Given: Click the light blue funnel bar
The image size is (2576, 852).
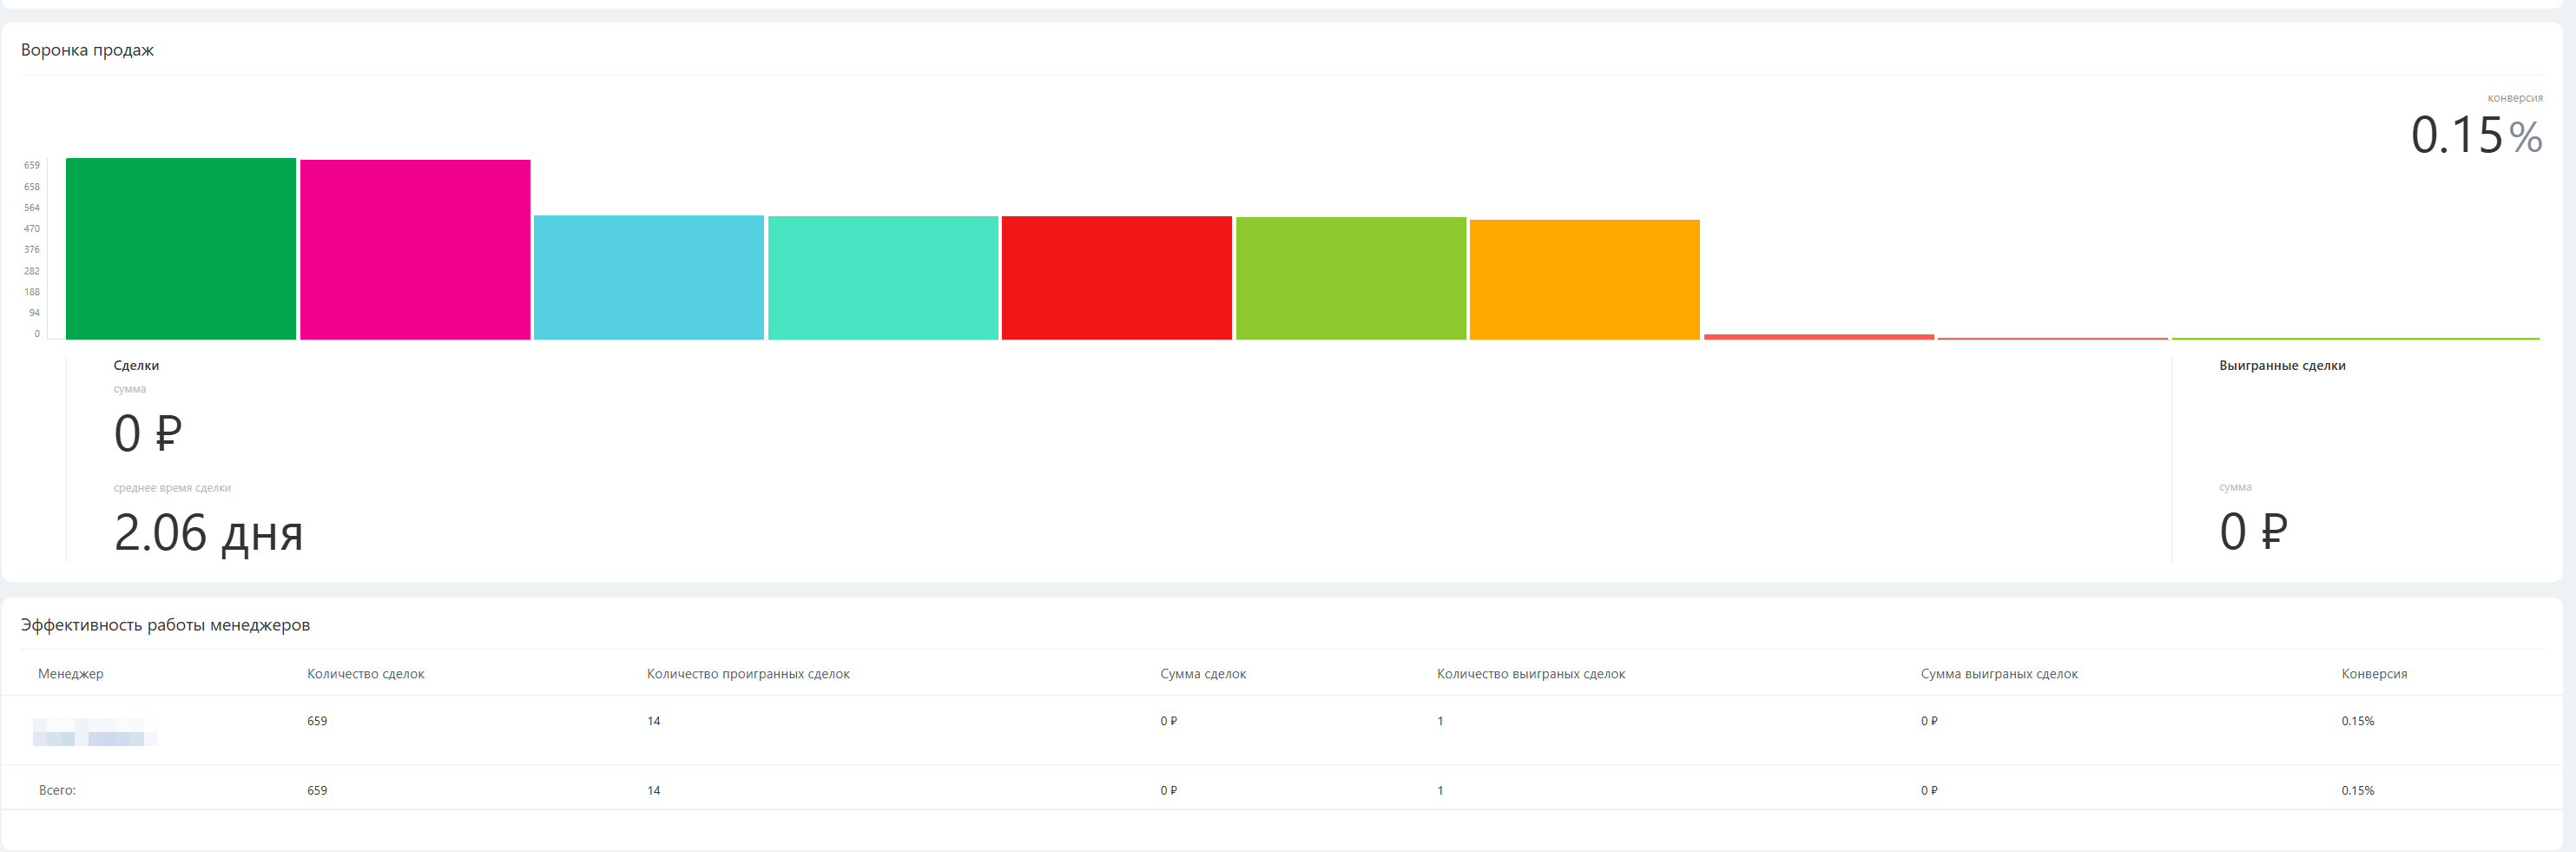Looking at the screenshot, I should click(649, 277).
